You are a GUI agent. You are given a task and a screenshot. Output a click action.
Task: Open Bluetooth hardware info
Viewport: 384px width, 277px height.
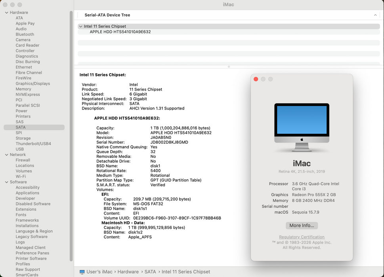tap(25, 34)
